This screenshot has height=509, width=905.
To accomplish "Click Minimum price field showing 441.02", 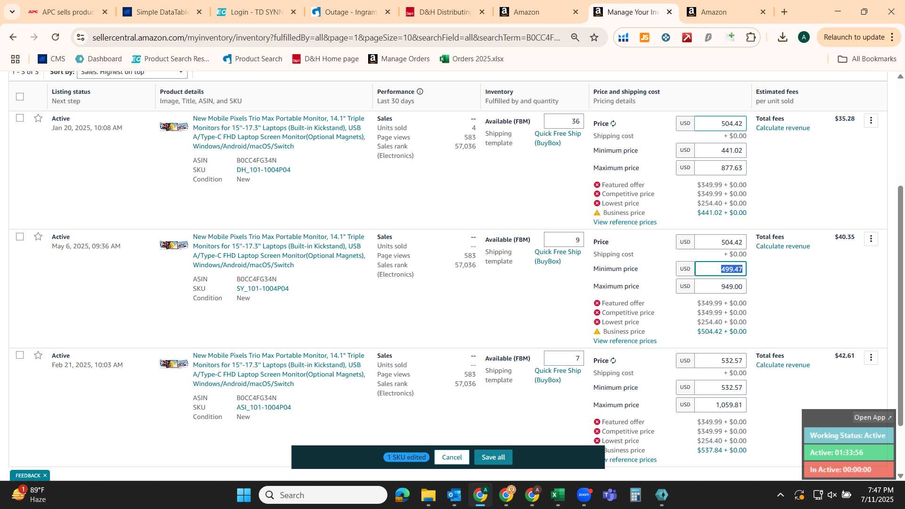I will [x=720, y=150].
